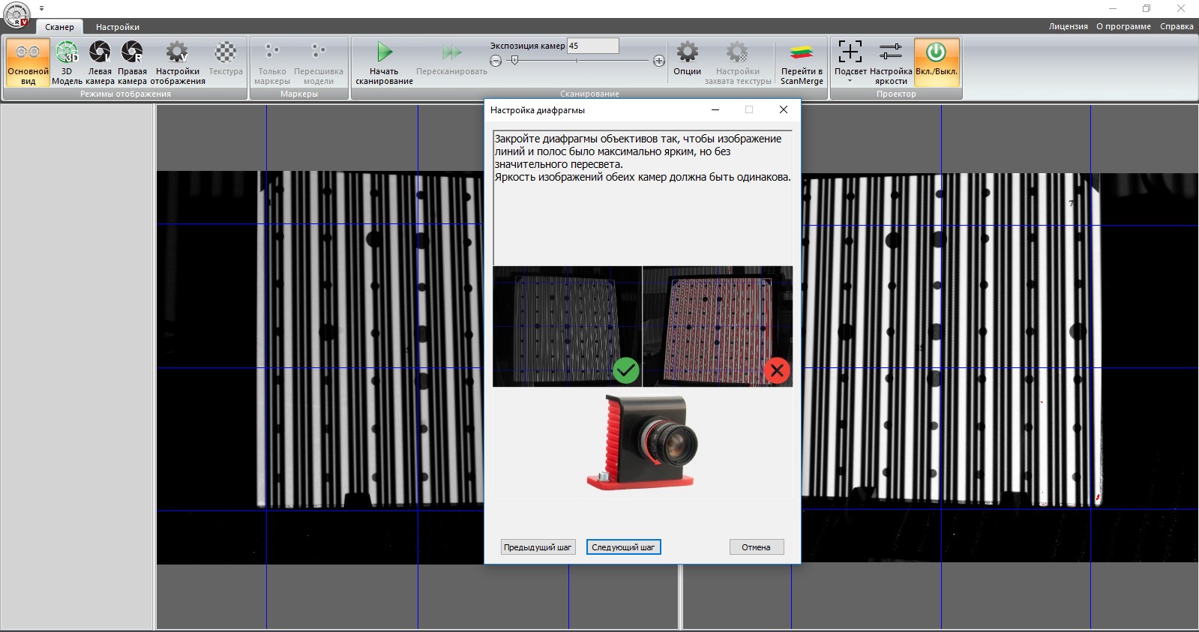
Task: Open the RV application menu button
Action: (x=16, y=13)
